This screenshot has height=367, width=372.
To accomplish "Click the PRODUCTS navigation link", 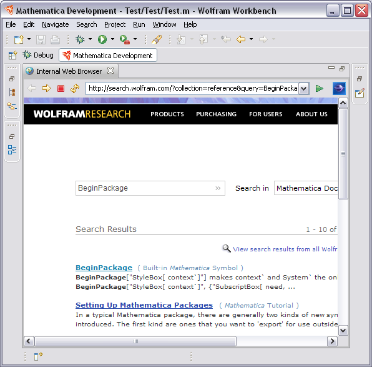I will pyautogui.click(x=167, y=114).
